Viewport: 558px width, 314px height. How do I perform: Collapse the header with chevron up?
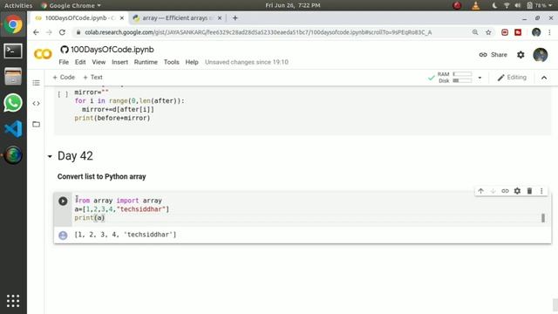pos(544,78)
